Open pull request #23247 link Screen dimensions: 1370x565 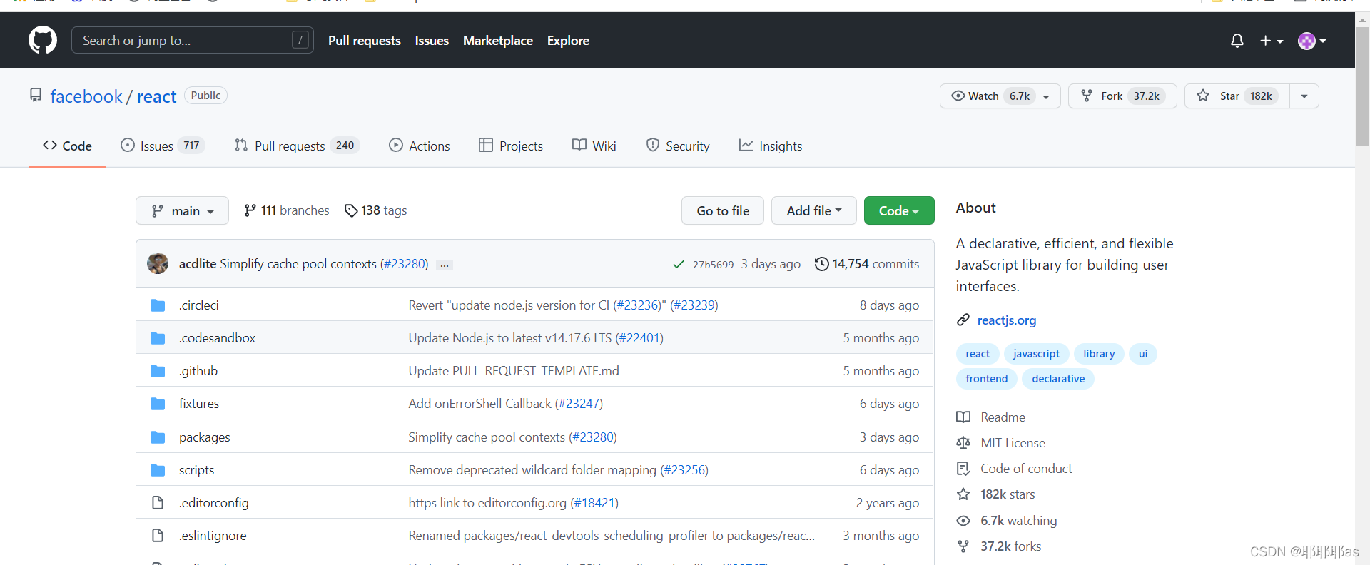[579, 403]
